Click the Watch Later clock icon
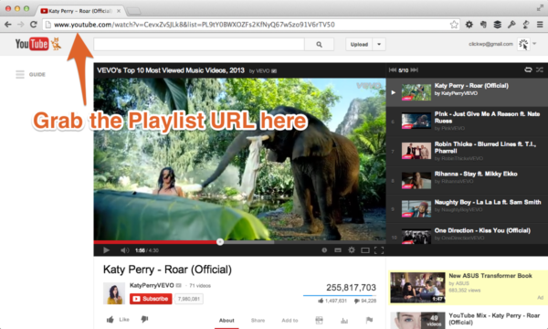The height and width of the screenshot is (329, 548). pyautogui.click(x=324, y=250)
